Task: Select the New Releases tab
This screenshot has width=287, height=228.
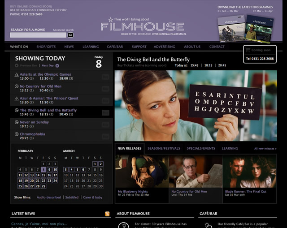Action: coord(130,148)
